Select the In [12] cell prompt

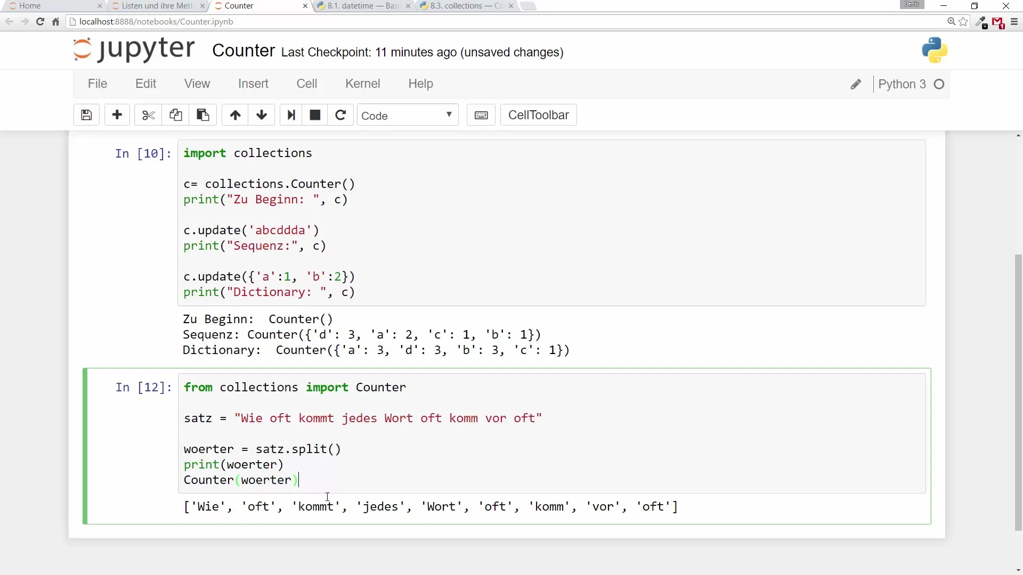coord(143,387)
